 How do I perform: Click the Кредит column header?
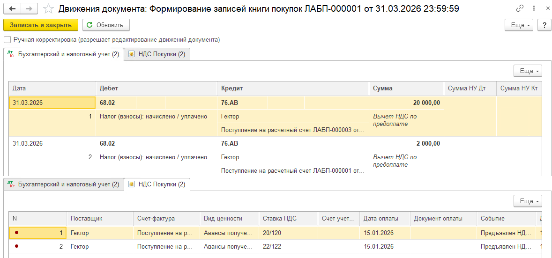(x=293, y=88)
